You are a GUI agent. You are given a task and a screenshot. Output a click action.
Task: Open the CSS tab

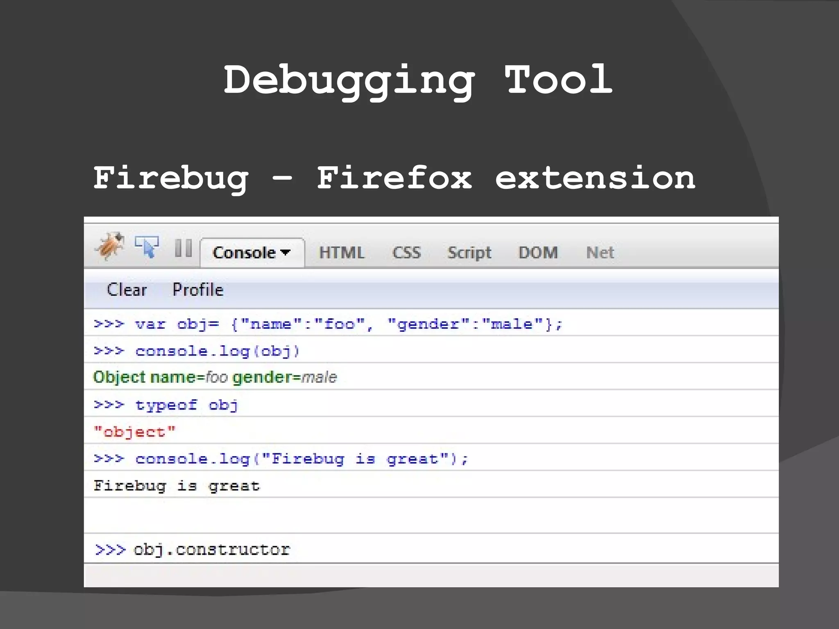click(x=406, y=253)
